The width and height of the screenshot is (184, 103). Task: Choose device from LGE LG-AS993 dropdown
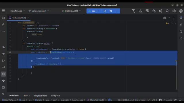click(x=72, y=11)
